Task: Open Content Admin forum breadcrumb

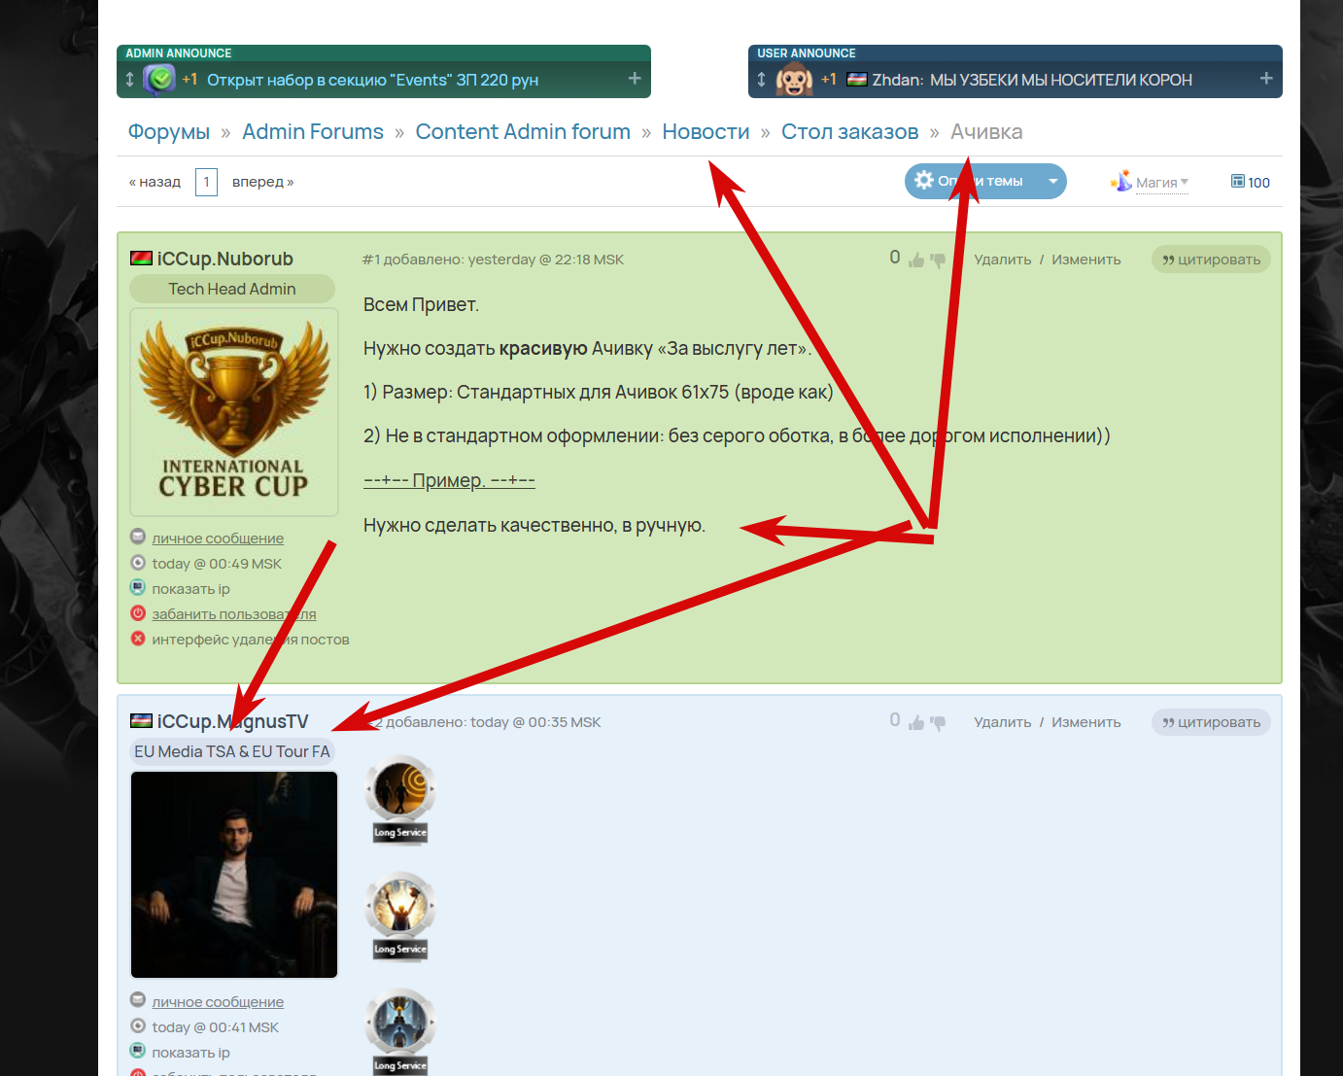Action: click(x=523, y=132)
